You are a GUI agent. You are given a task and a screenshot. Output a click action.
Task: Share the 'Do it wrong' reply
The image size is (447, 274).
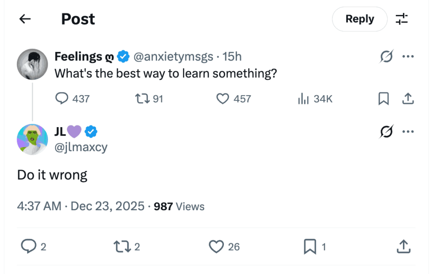(x=403, y=246)
